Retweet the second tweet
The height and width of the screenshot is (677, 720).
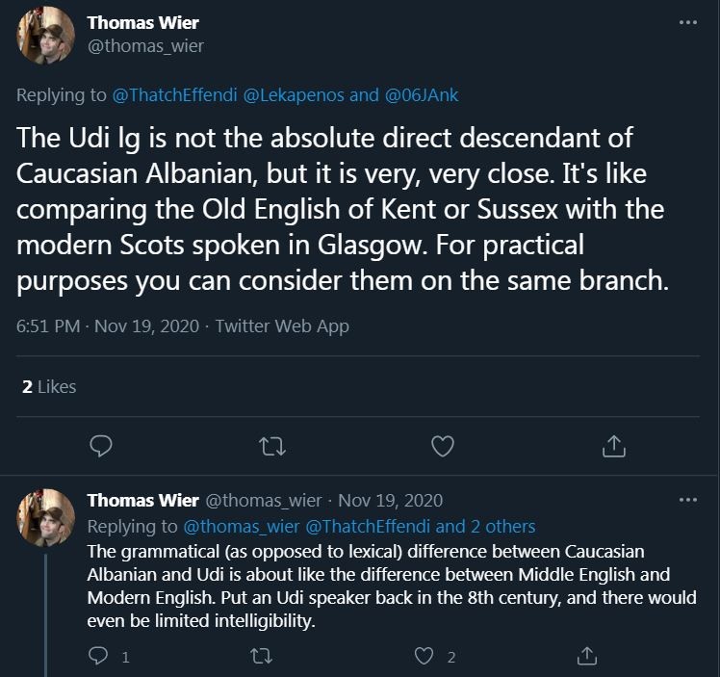click(261, 657)
